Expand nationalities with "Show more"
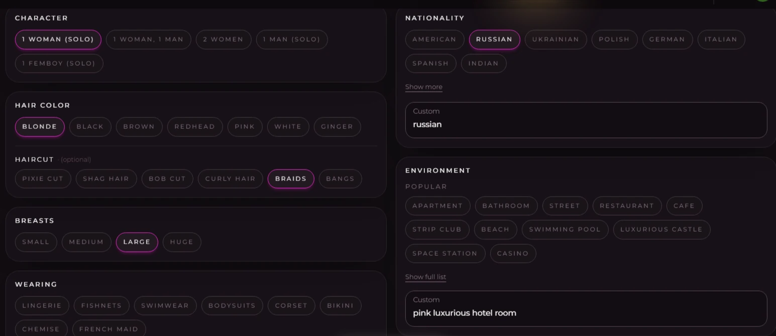776x336 pixels. tap(423, 86)
